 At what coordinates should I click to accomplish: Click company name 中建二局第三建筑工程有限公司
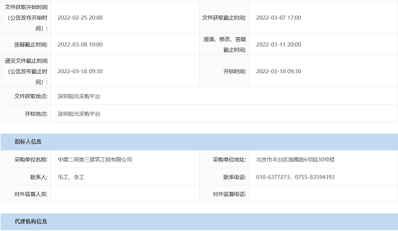pos(95,160)
